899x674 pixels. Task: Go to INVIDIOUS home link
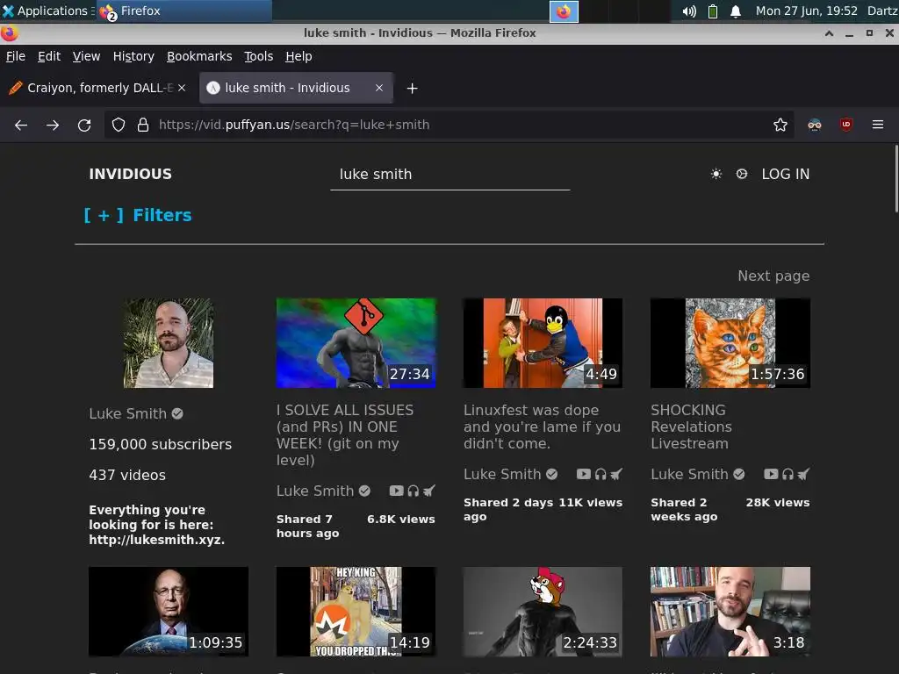coord(130,174)
